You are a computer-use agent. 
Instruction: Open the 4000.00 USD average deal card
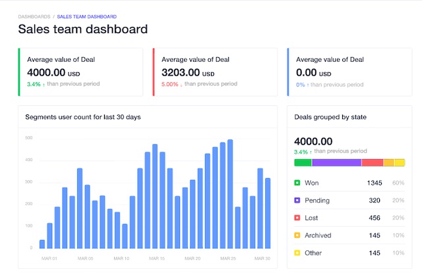pos(80,72)
